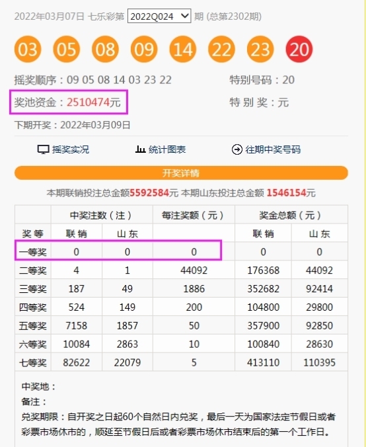
Task: Open the 统计图表 link
Action: 167,149
